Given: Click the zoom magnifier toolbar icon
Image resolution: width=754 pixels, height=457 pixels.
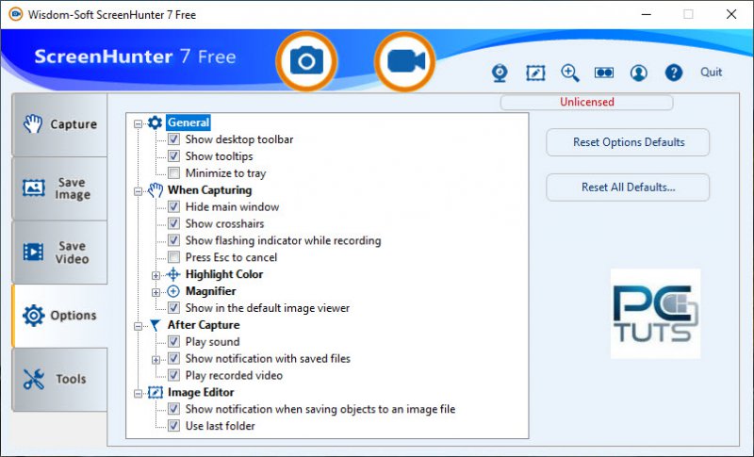Looking at the screenshot, I should [570, 73].
